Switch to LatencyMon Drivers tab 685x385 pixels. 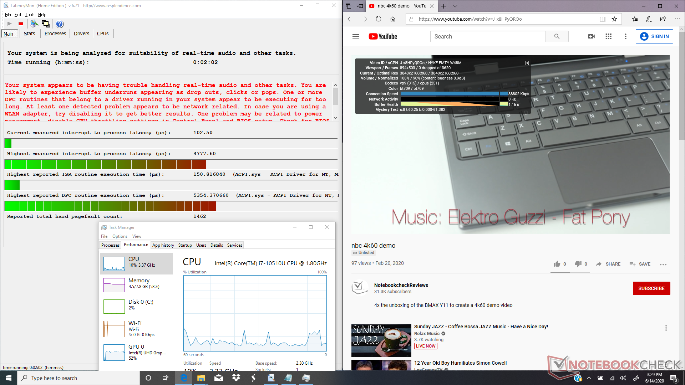81,34
